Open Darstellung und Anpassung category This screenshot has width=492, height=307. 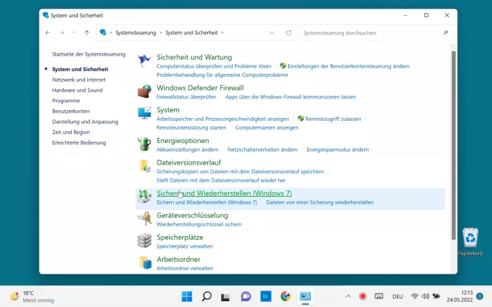point(85,122)
